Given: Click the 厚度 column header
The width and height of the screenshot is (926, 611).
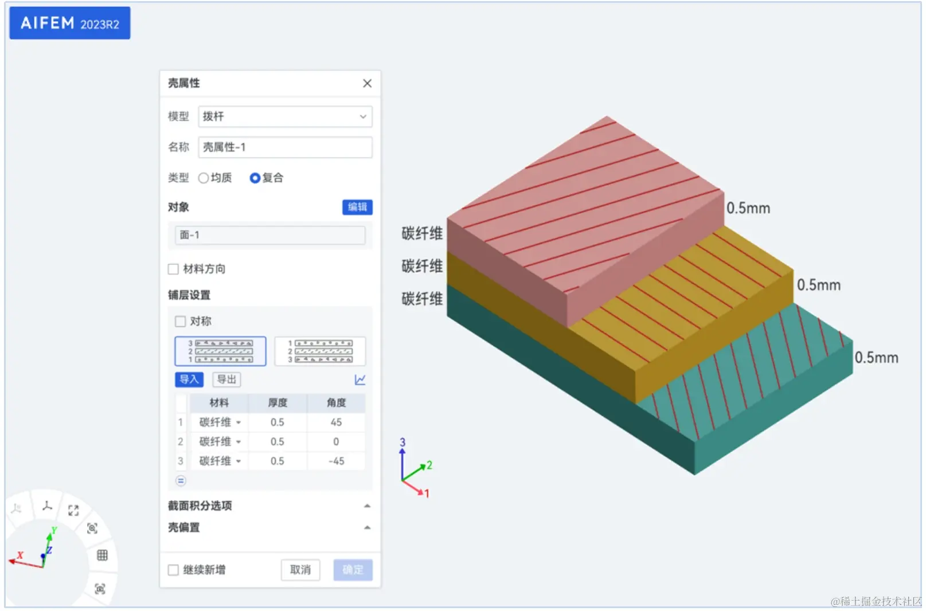Looking at the screenshot, I should [x=278, y=403].
